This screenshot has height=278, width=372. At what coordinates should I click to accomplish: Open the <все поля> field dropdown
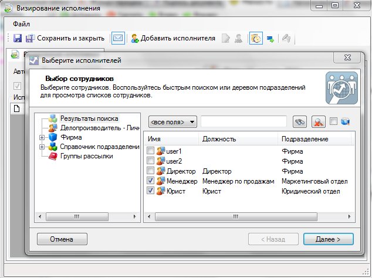click(173, 122)
